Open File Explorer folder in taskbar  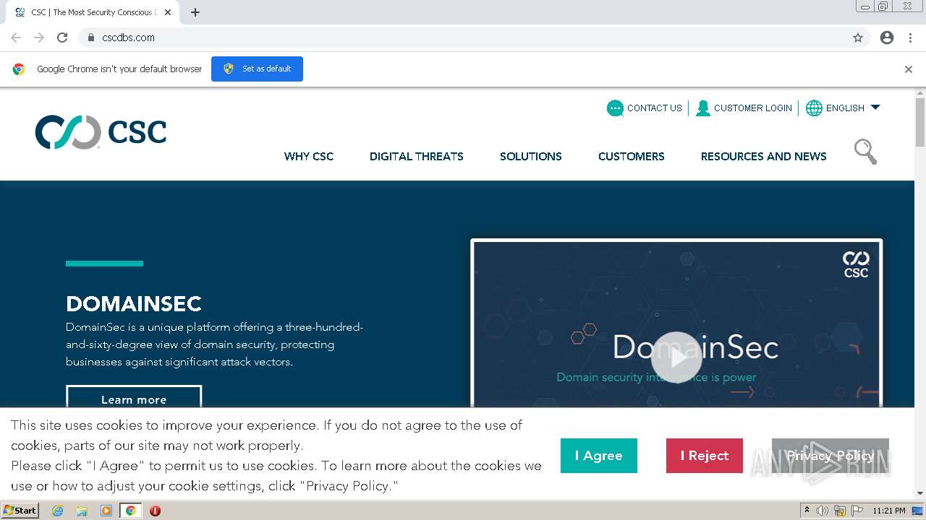click(82, 511)
